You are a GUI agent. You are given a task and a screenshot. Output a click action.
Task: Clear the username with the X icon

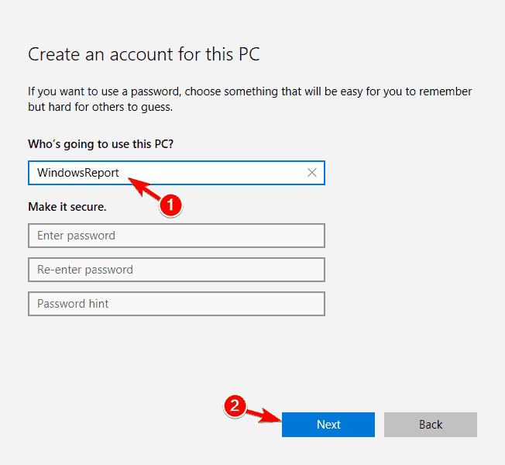click(312, 173)
